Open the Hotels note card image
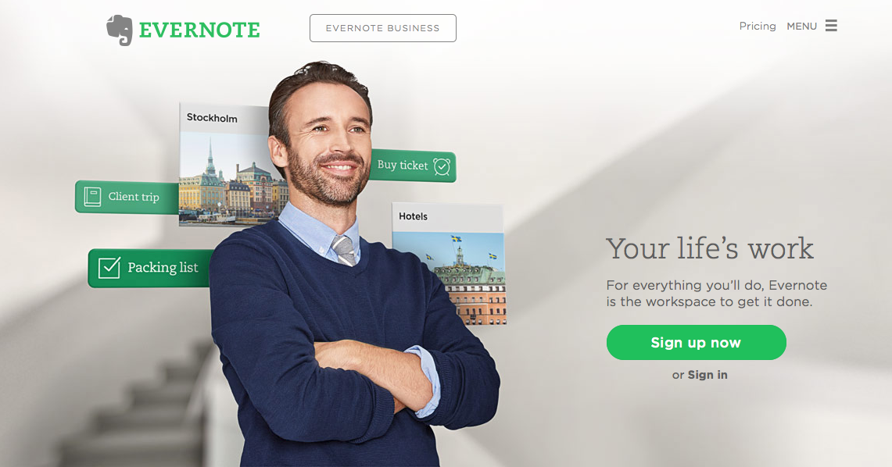Viewport: 892px width, 467px height. tap(449, 277)
